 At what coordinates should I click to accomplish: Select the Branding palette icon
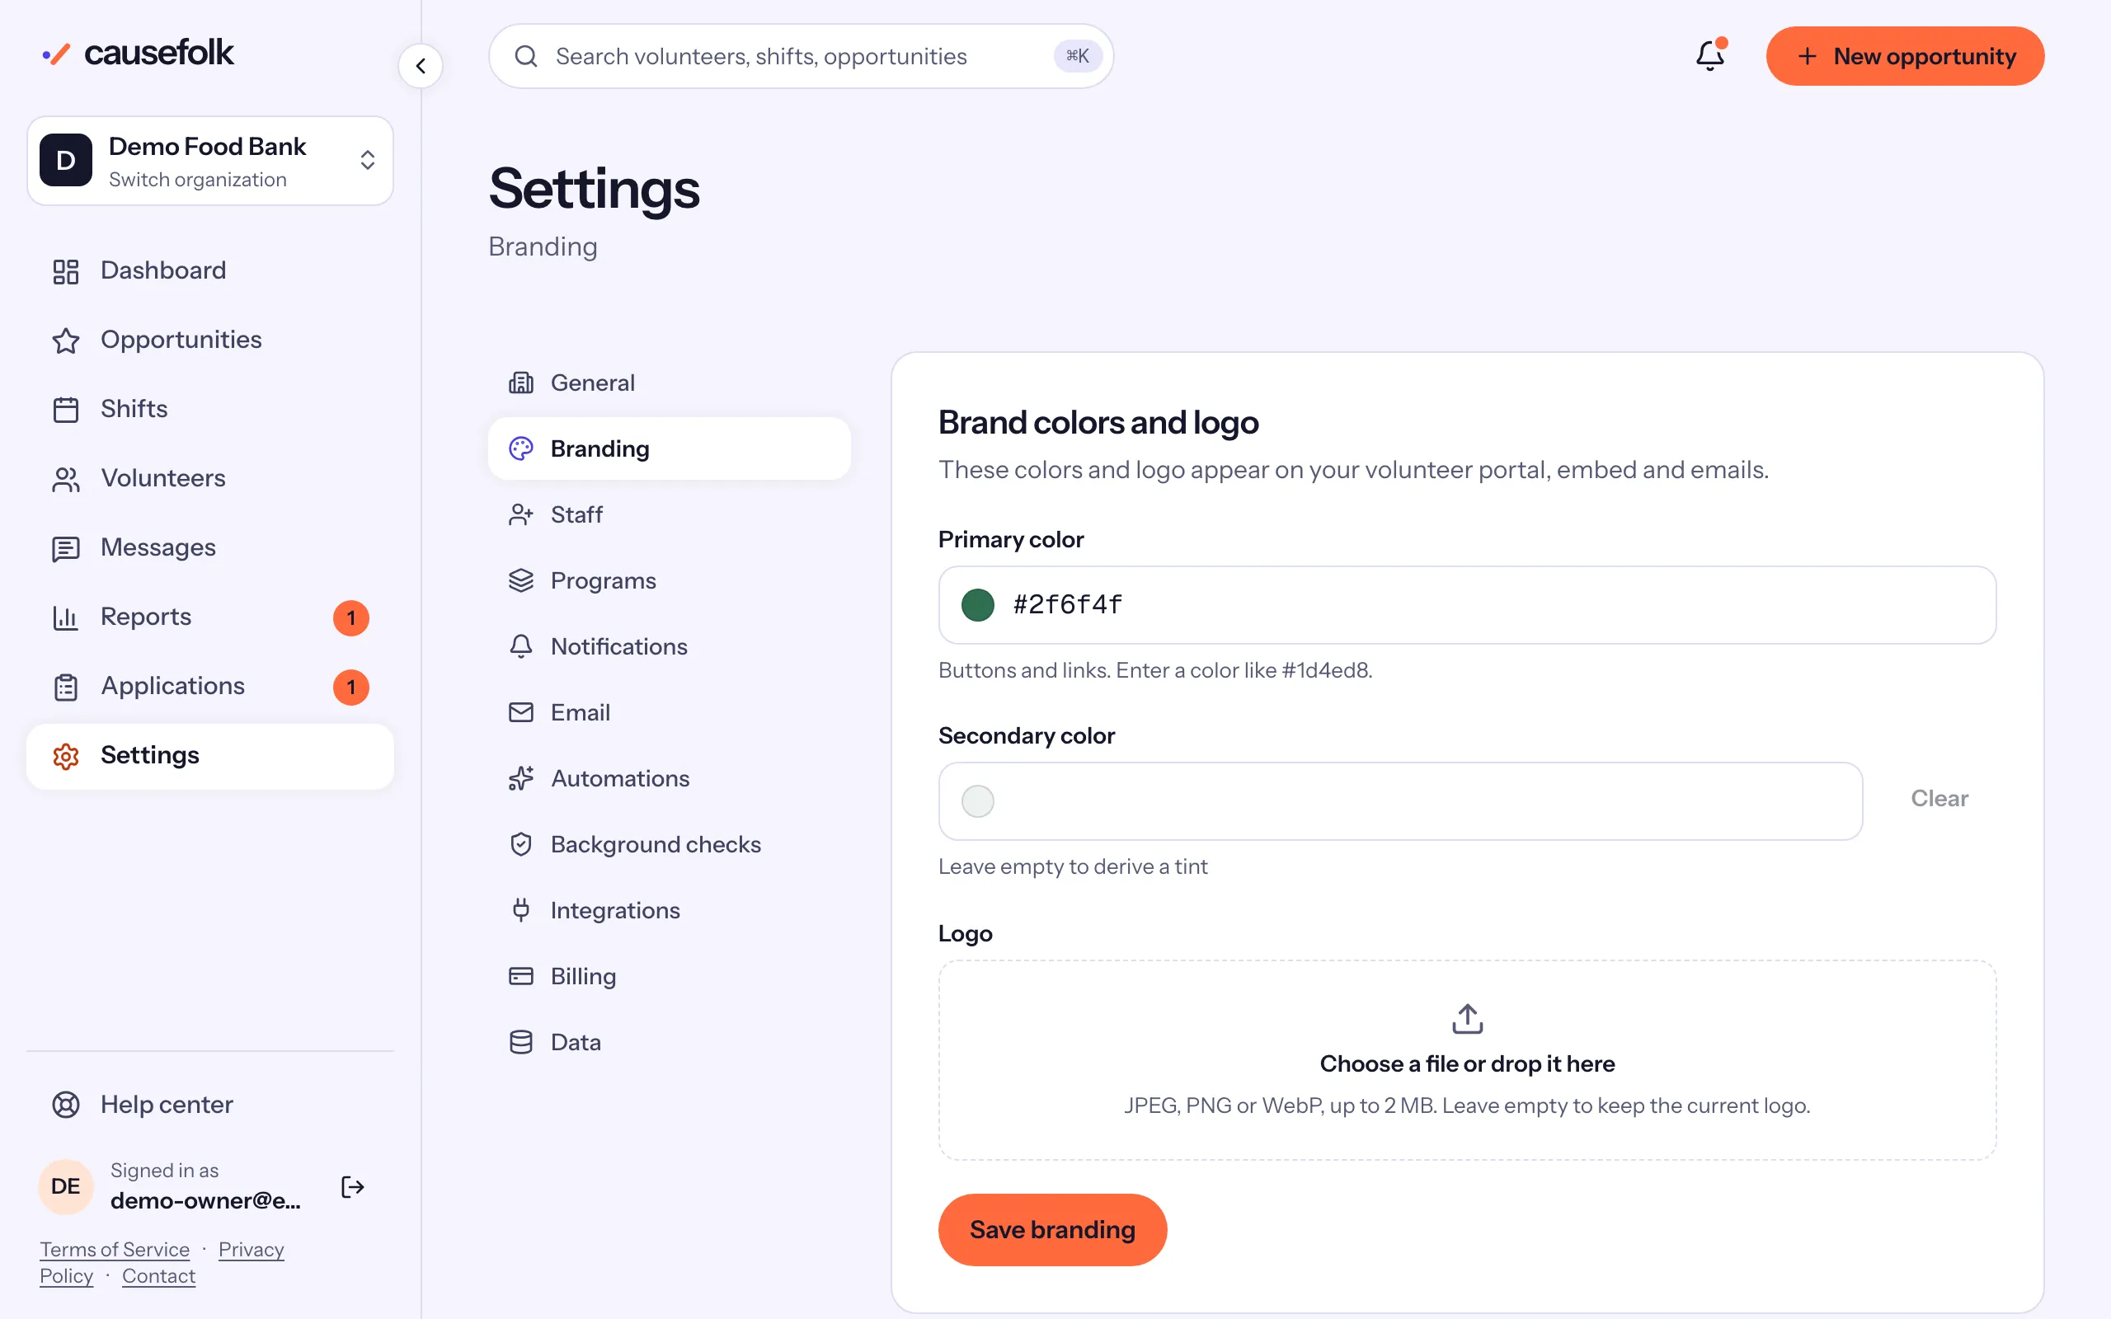click(521, 448)
